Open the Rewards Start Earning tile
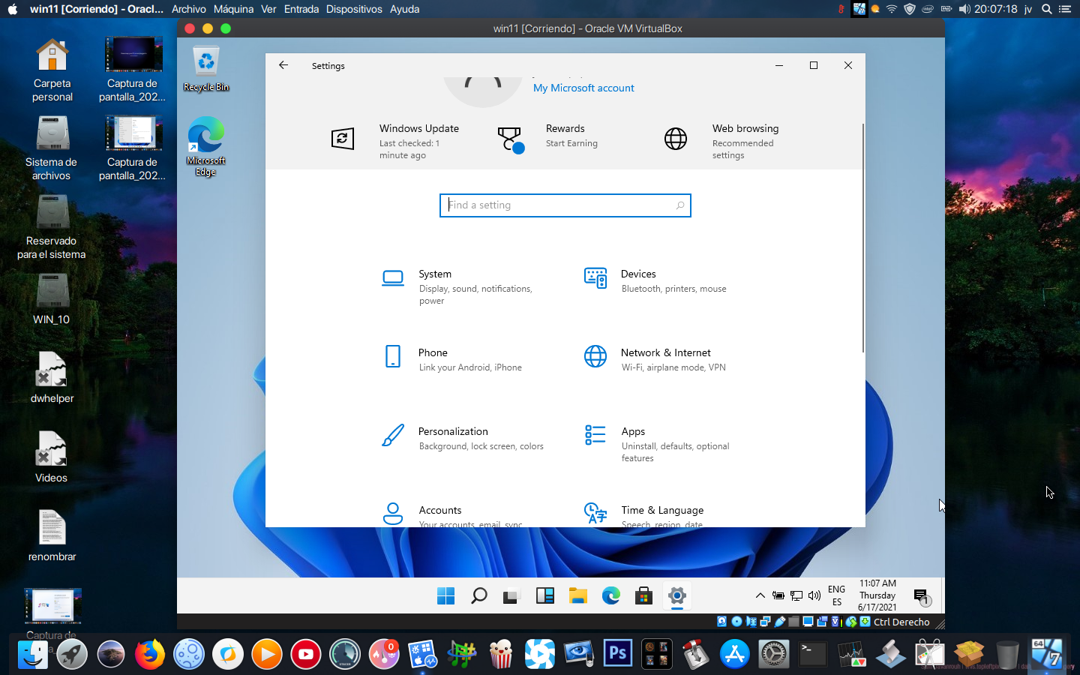This screenshot has height=675, width=1080. click(x=548, y=139)
